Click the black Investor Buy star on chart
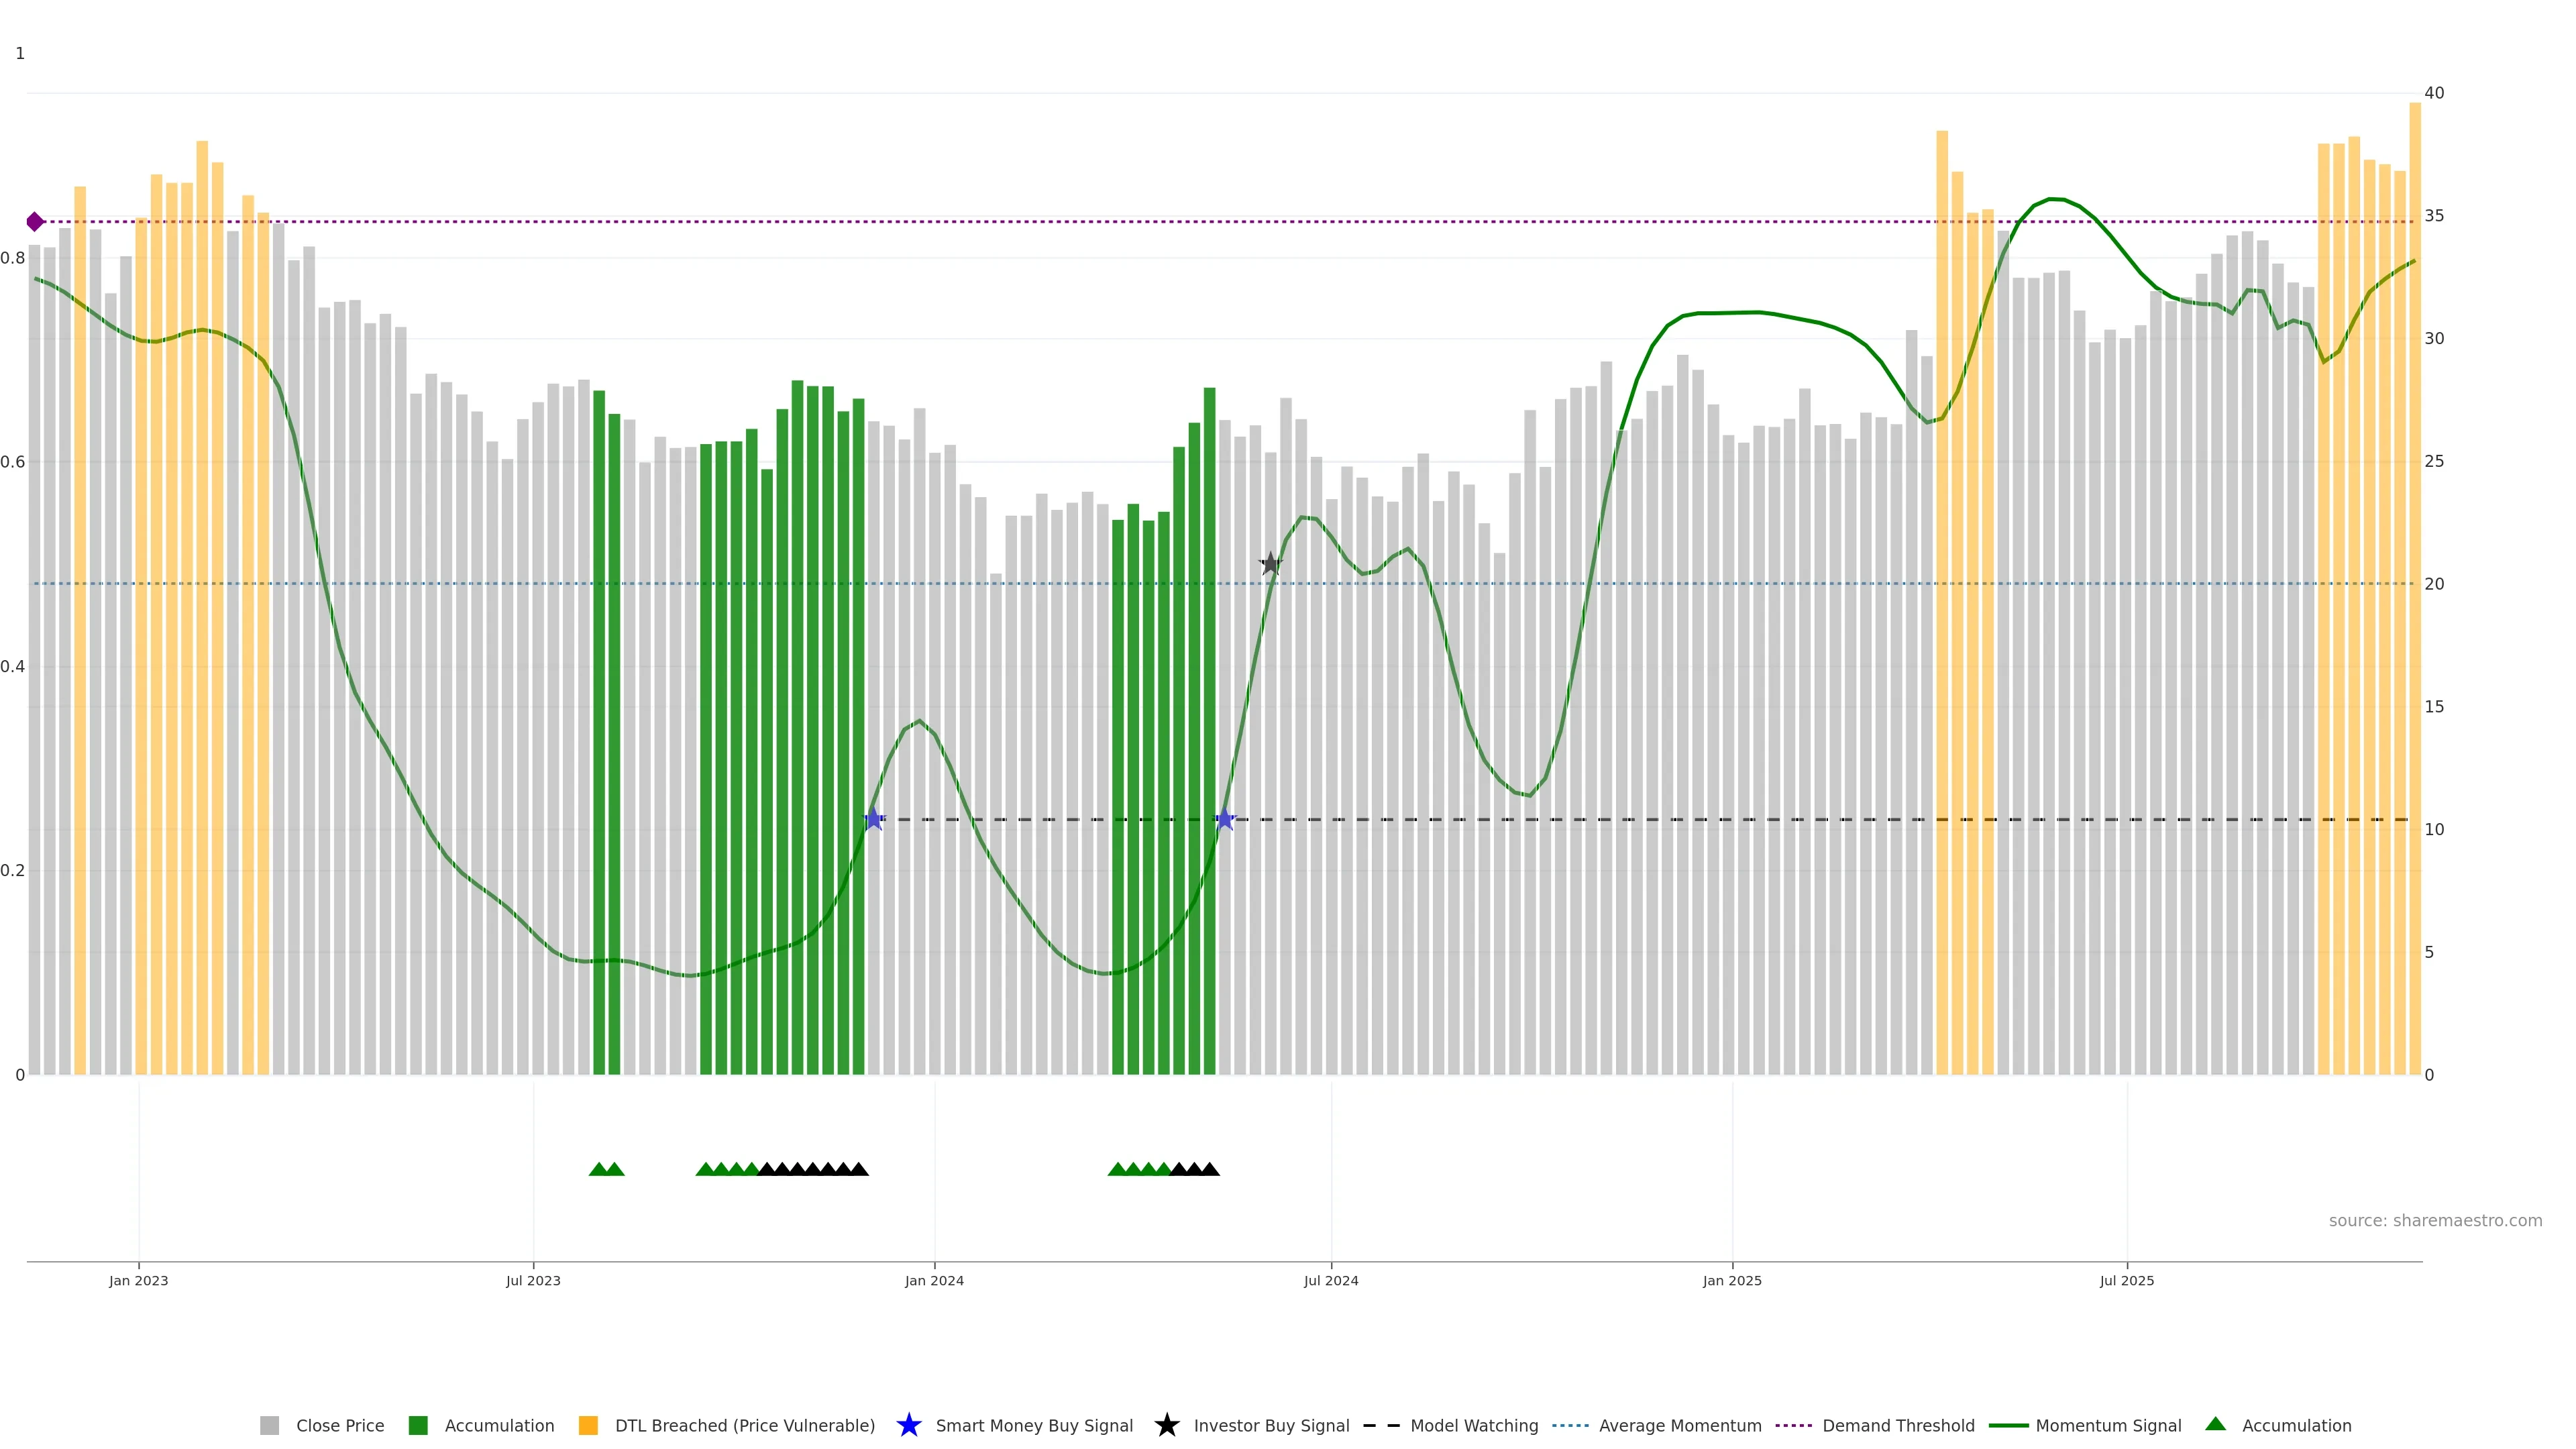Viewport: 2576px width, 1449px height. coord(1270,564)
